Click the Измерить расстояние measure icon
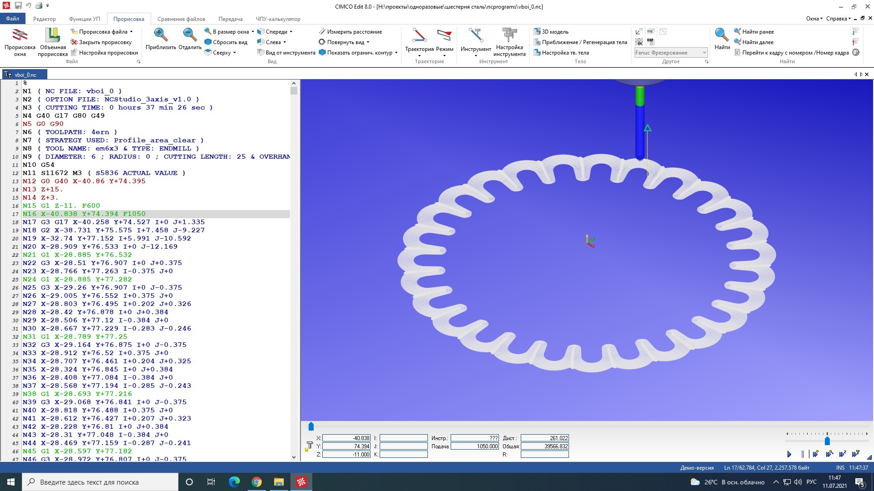The height and width of the screenshot is (491, 874). pos(322,31)
